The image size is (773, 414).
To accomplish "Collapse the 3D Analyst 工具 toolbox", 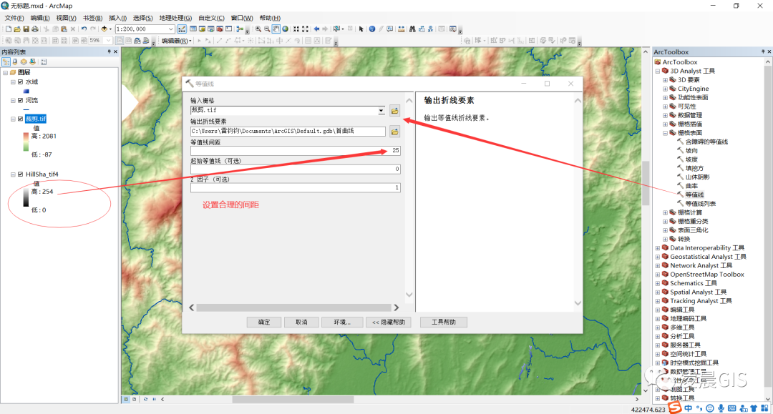I will pos(658,71).
